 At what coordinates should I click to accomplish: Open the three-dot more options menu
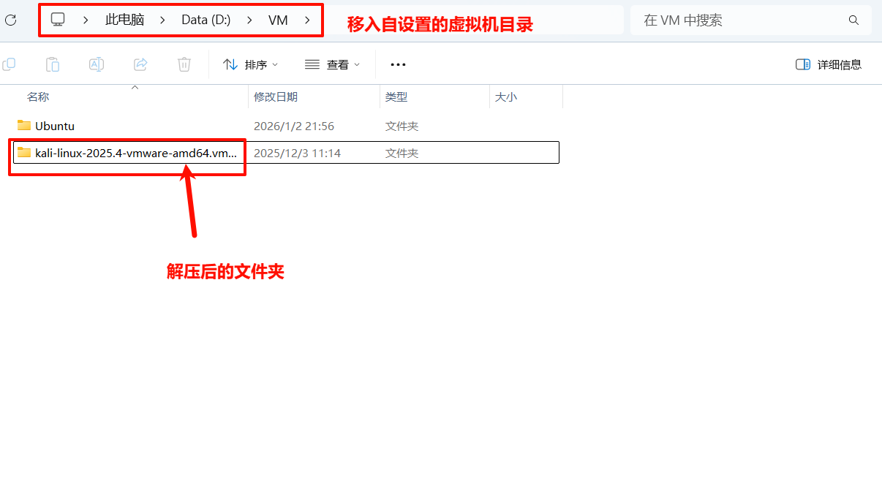point(398,64)
